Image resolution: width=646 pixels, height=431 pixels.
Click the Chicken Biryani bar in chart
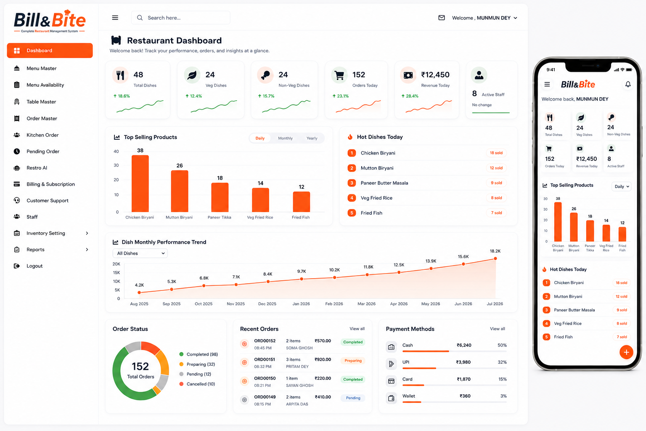[x=140, y=184]
